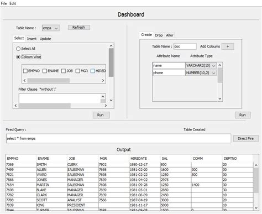
Task: Tick the MGR column checkbox
Action: pyautogui.click(x=78, y=71)
